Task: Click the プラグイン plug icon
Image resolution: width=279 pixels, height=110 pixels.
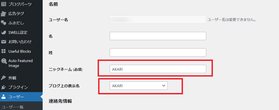Action: (x=3, y=87)
